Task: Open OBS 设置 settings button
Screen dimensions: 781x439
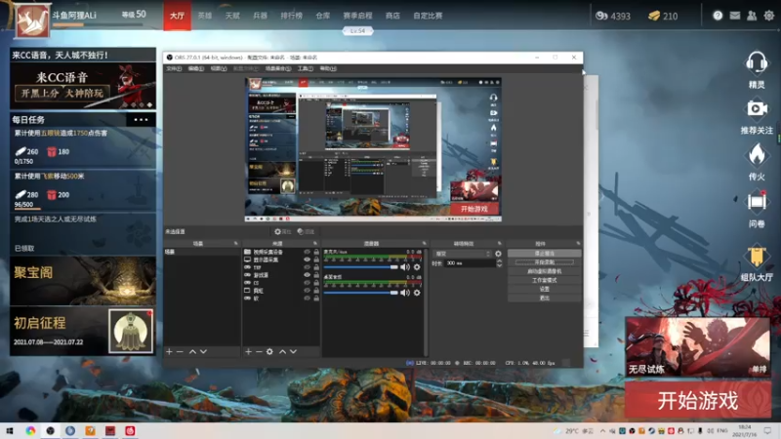Action: tap(544, 289)
